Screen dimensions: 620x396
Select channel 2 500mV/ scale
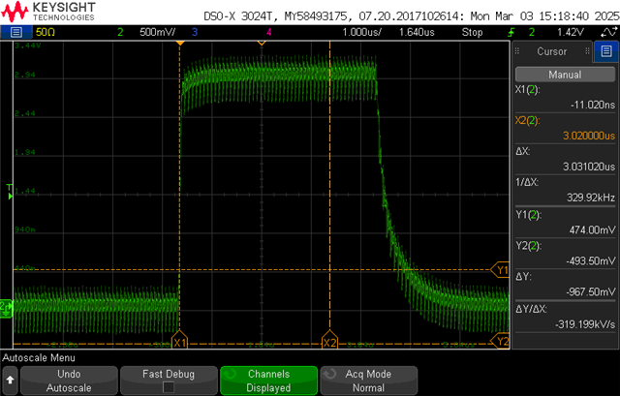[x=157, y=32]
